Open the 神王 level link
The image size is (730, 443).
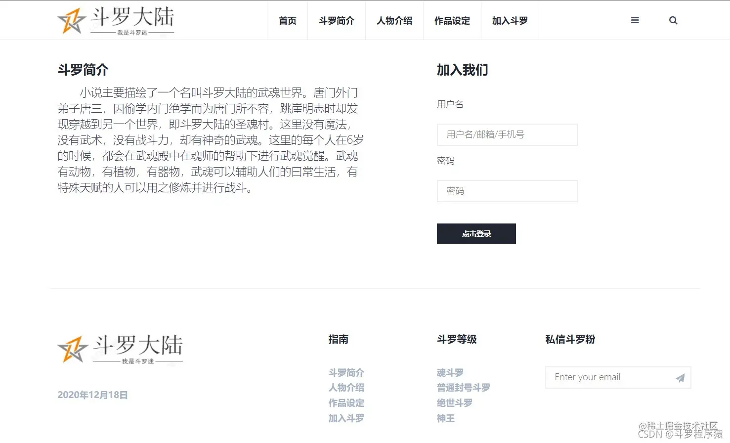tap(445, 418)
